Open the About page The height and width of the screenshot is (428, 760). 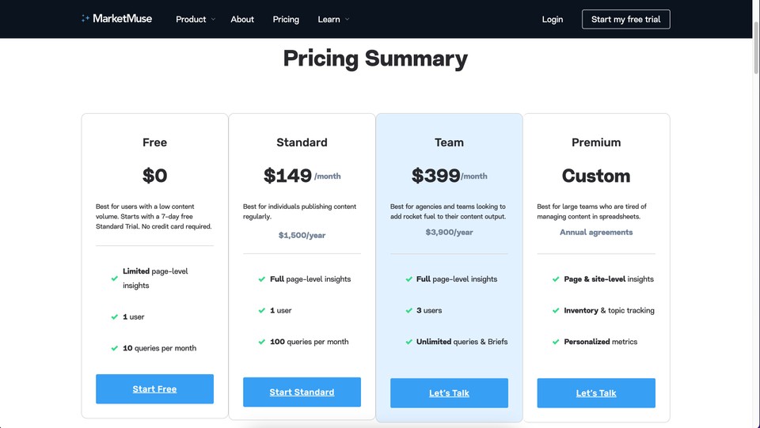click(x=242, y=19)
